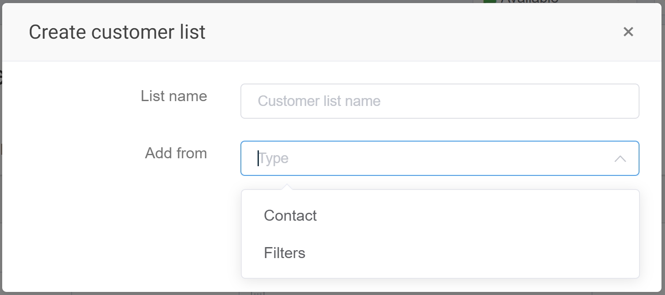665x295 pixels.
Task: Click the Create customer list title
Action: [x=117, y=32]
